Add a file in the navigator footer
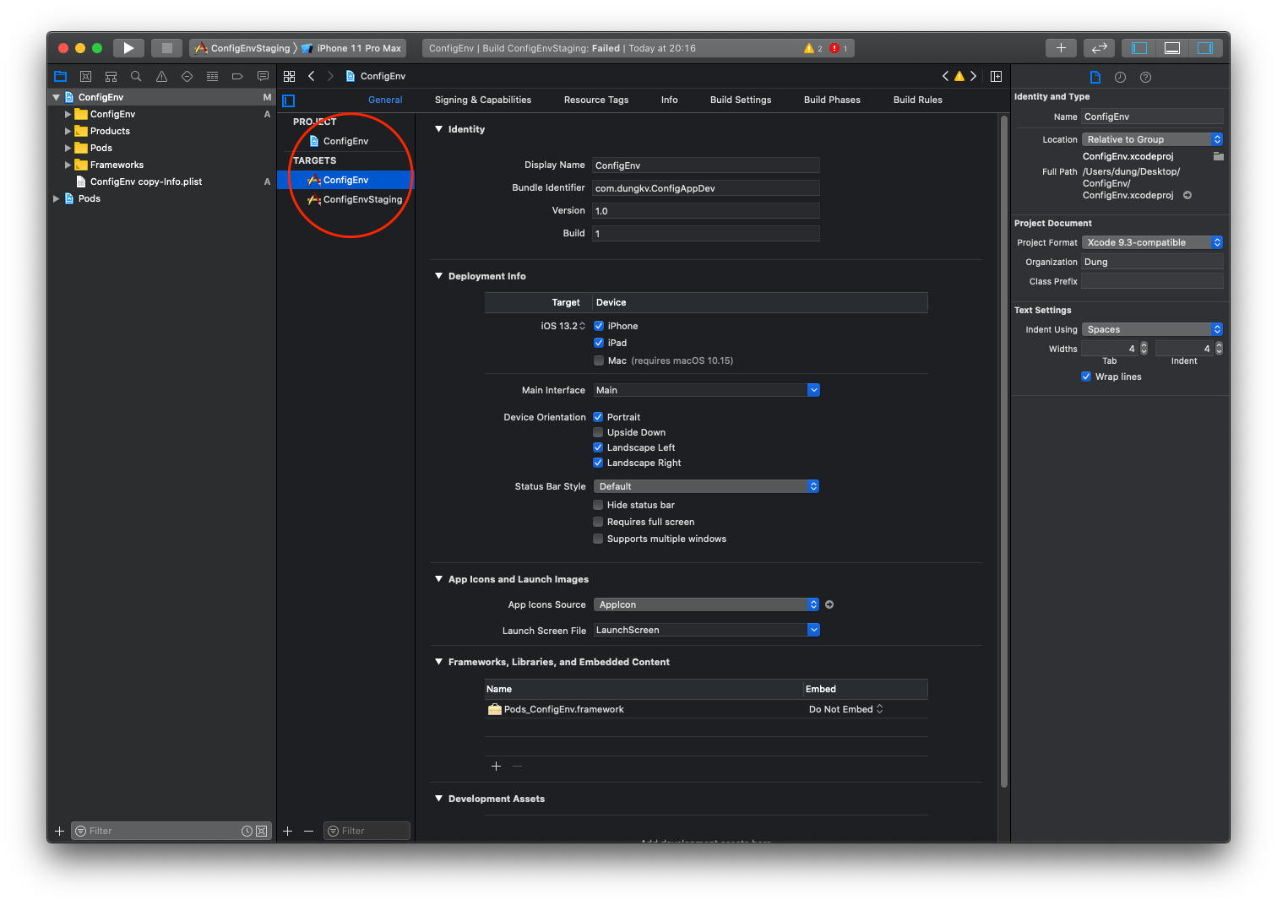 (59, 831)
